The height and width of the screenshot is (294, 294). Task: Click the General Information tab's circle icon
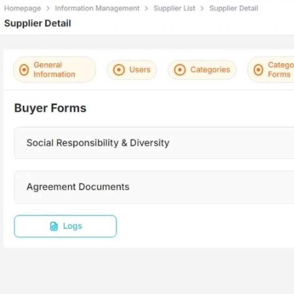tap(24, 70)
